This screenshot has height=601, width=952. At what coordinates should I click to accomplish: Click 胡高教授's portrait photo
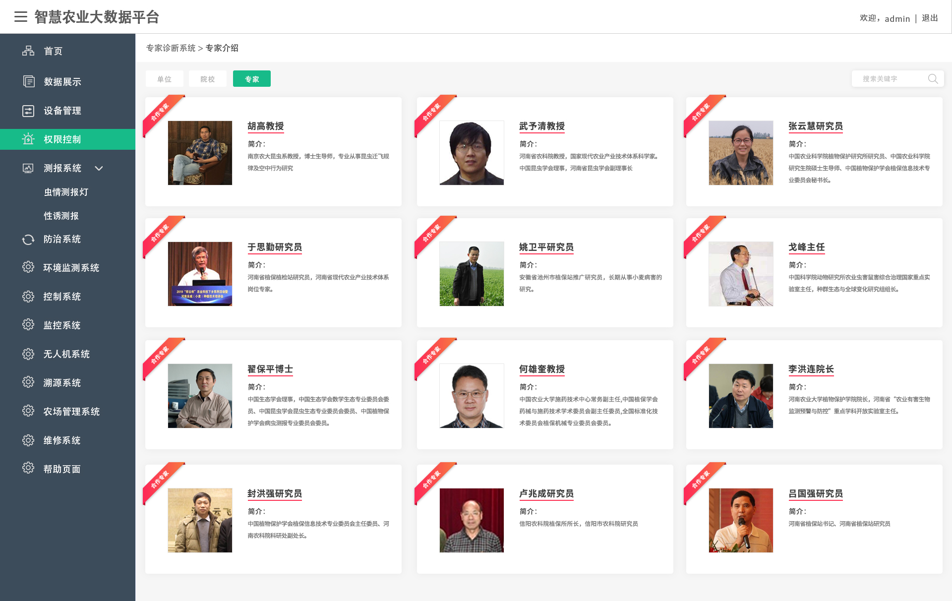tap(200, 153)
